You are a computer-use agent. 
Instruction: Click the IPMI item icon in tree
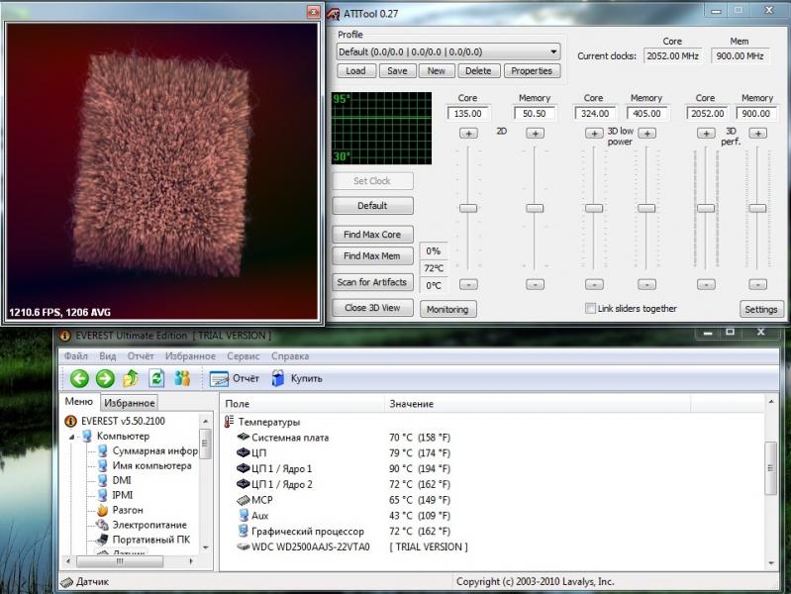102,495
